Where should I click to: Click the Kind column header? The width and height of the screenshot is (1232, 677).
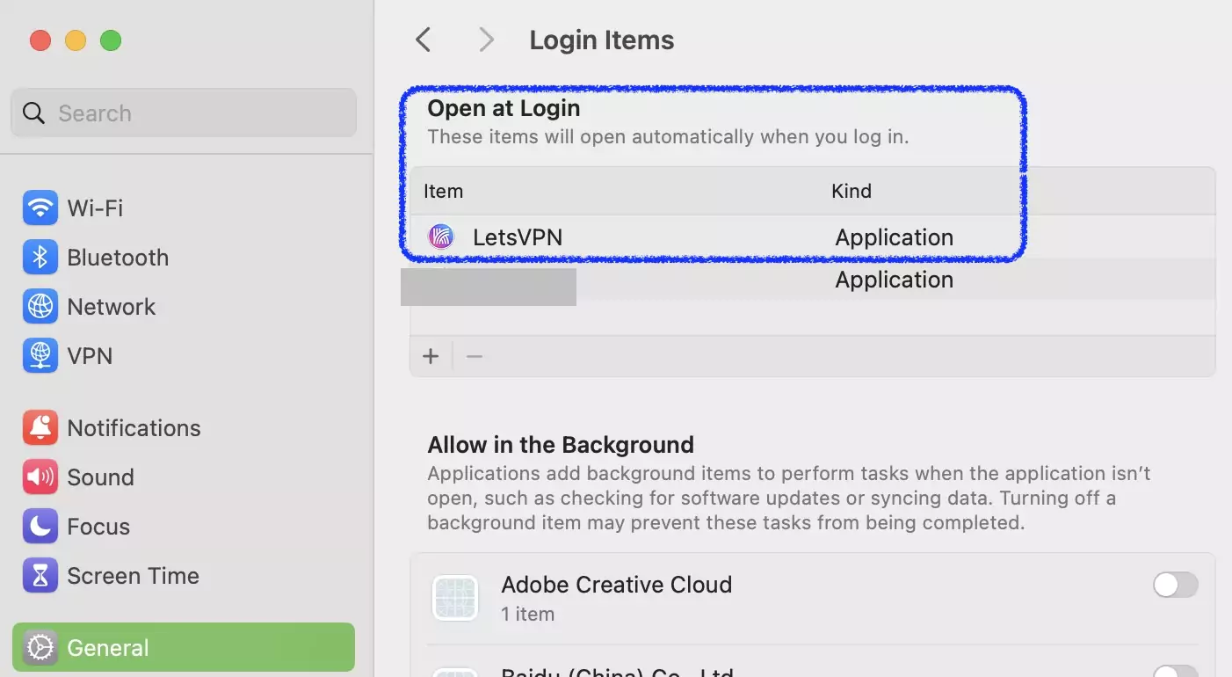tap(852, 191)
